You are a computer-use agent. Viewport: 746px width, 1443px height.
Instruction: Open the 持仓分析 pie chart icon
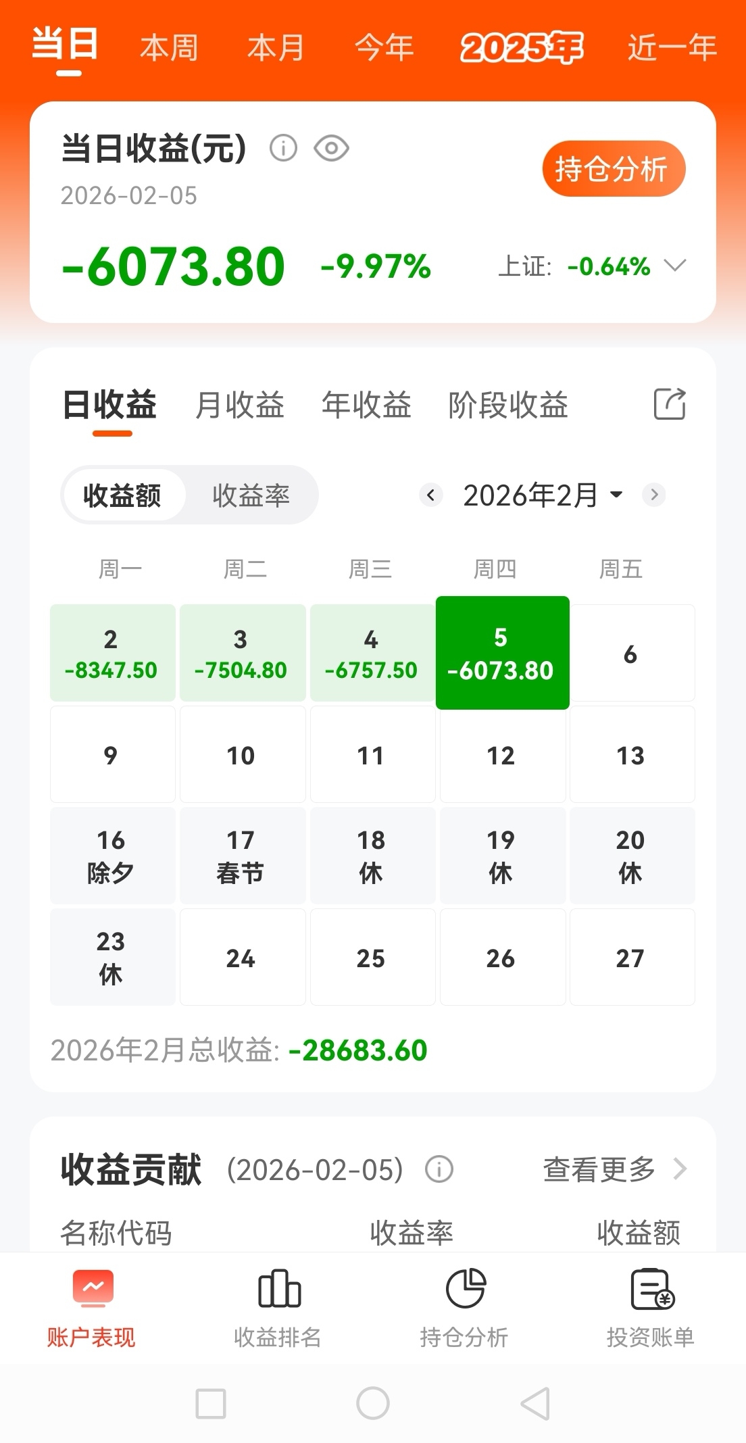point(466,1288)
